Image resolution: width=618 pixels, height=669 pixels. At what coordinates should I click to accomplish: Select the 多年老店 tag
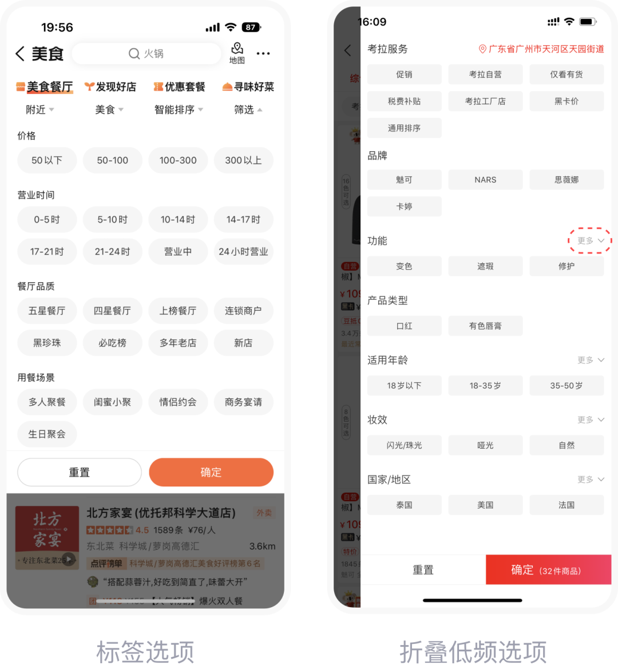tap(178, 343)
